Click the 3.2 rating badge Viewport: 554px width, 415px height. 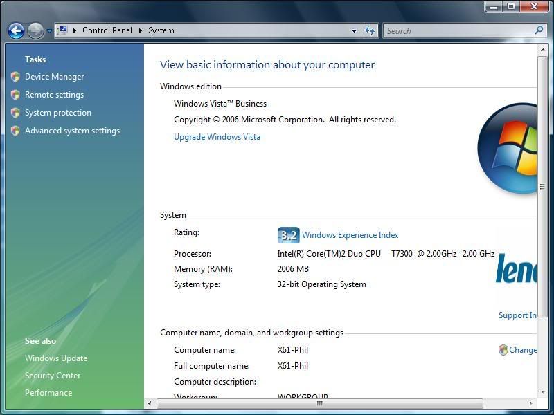(288, 235)
